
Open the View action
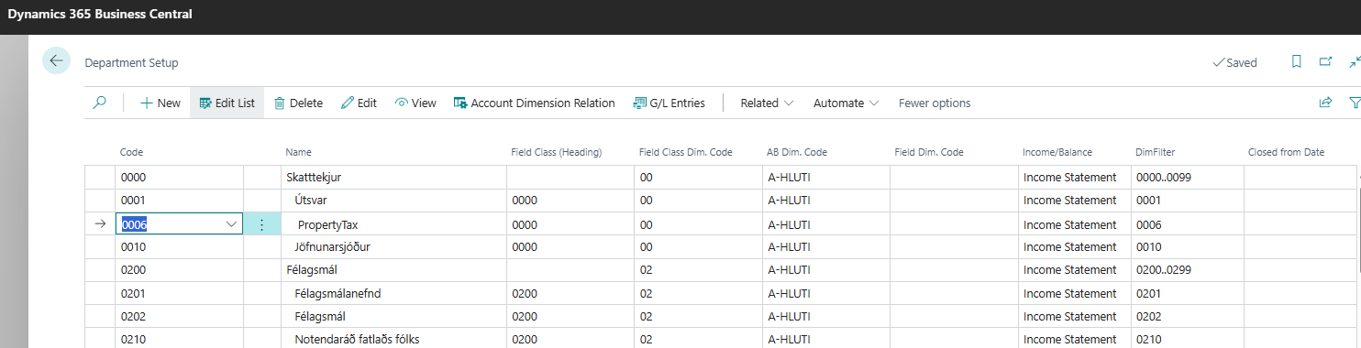pos(415,103)
